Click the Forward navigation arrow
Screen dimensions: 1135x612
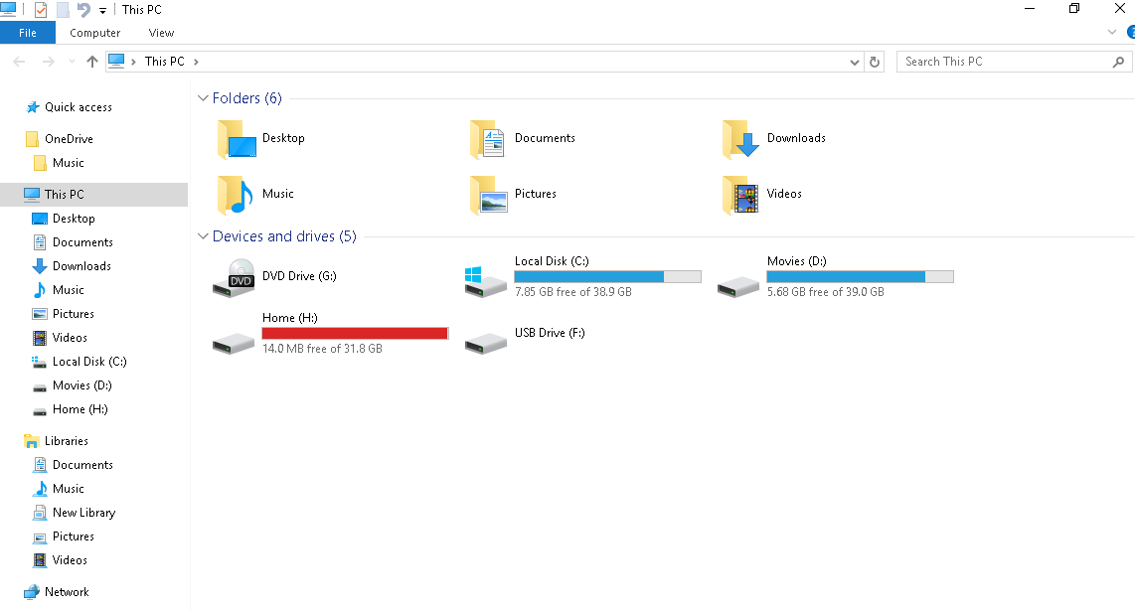tap(49, 62)
